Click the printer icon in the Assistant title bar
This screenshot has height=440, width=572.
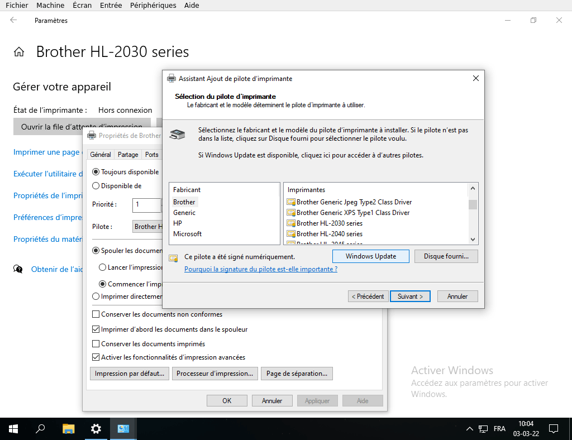[171, 78]
